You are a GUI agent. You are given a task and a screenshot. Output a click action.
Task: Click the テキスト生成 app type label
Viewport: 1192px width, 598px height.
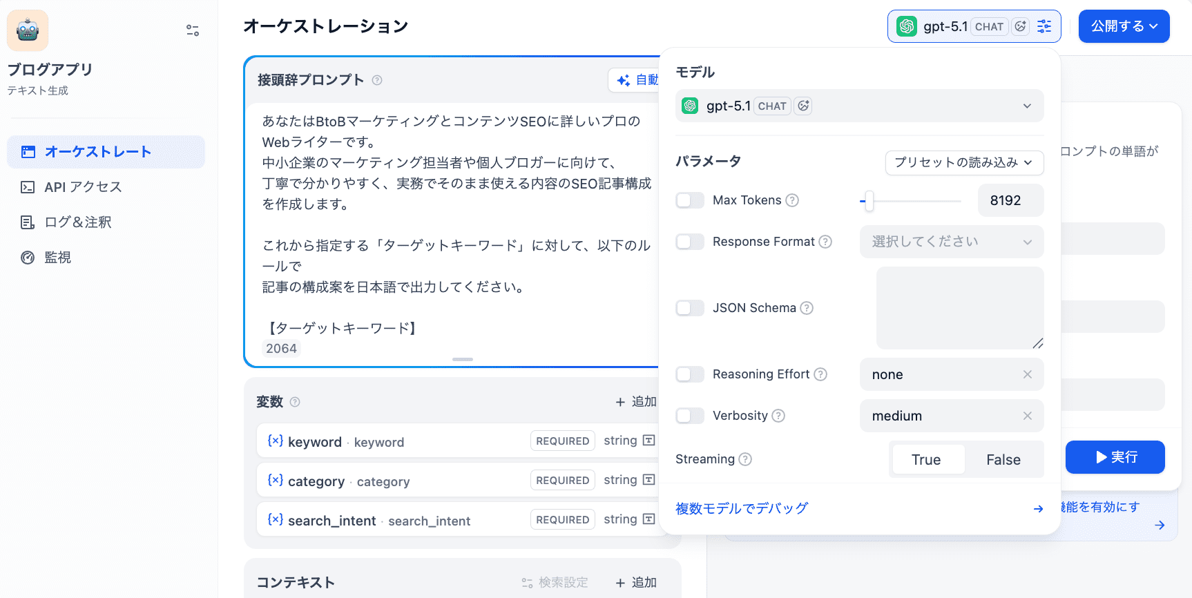pos(38,90)
